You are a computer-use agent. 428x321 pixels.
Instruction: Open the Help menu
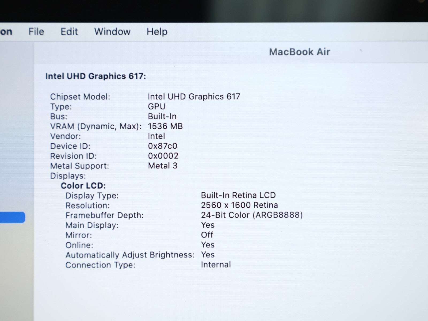[x=157, y=32]
